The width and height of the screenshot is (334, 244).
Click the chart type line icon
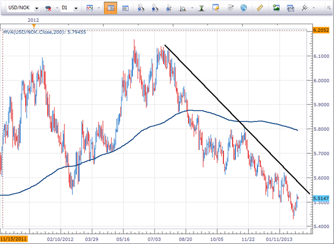coord(90,8)
